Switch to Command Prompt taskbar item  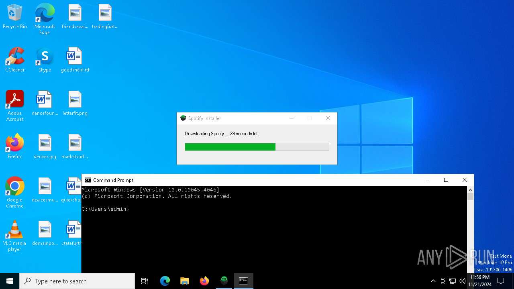click(244, 281)
